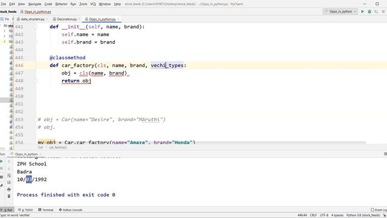Open the Python Console tool window
This screenshot has width=387, height=218.
pos(71,210)
